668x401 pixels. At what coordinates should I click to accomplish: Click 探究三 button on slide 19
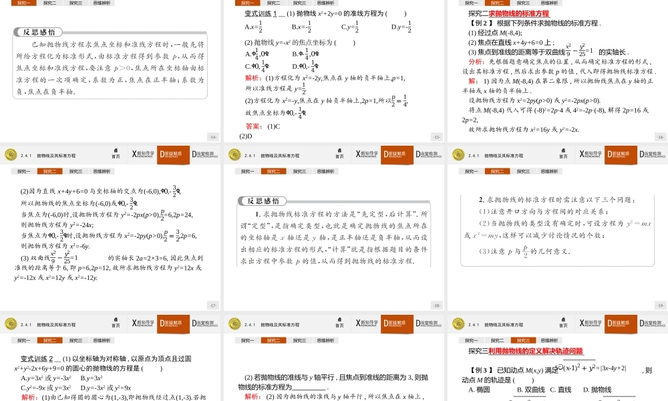(523, 171)
